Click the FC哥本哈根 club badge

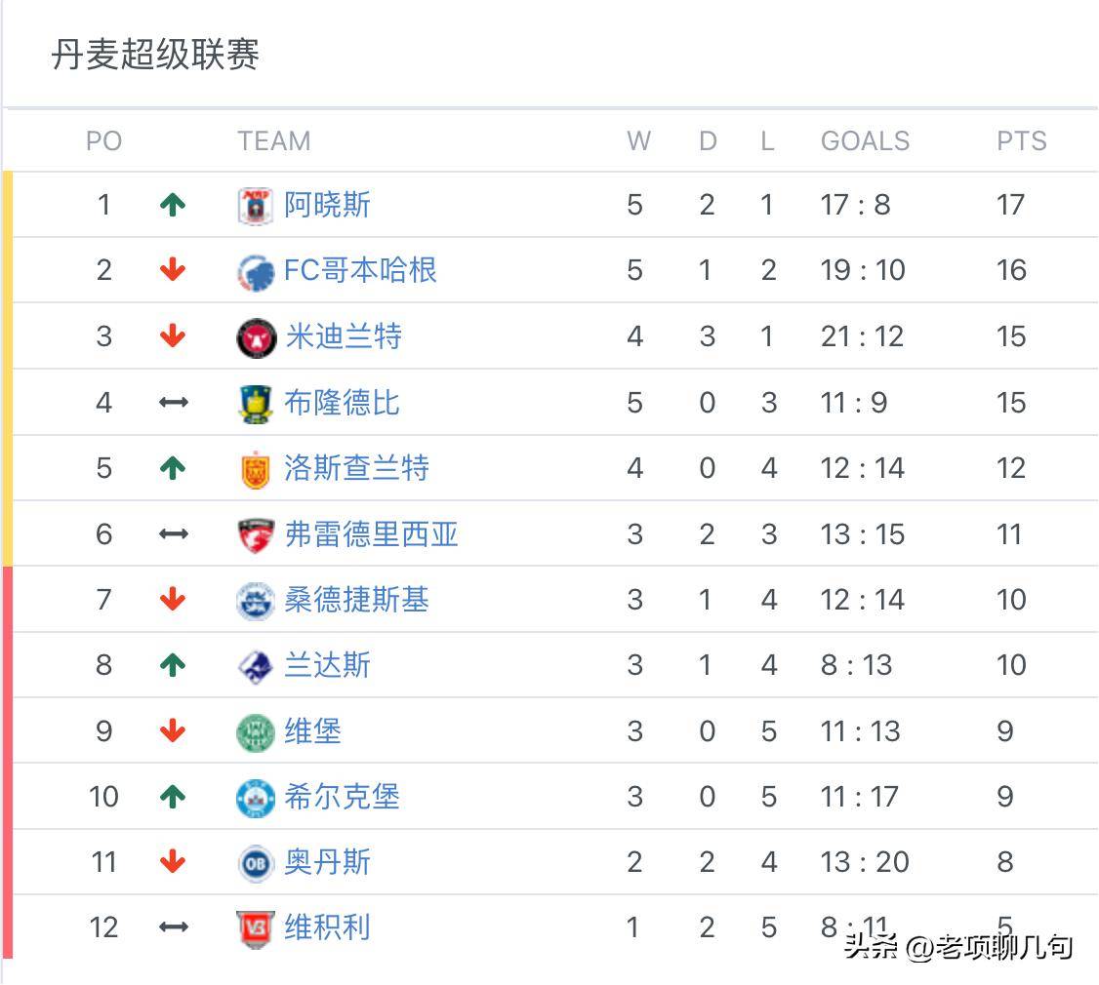pos(254,270)
